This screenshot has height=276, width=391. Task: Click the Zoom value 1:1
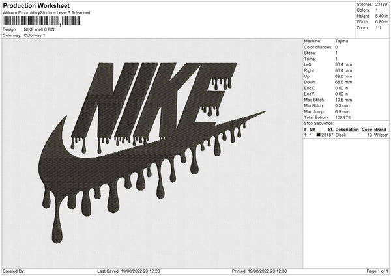(378, 27)
